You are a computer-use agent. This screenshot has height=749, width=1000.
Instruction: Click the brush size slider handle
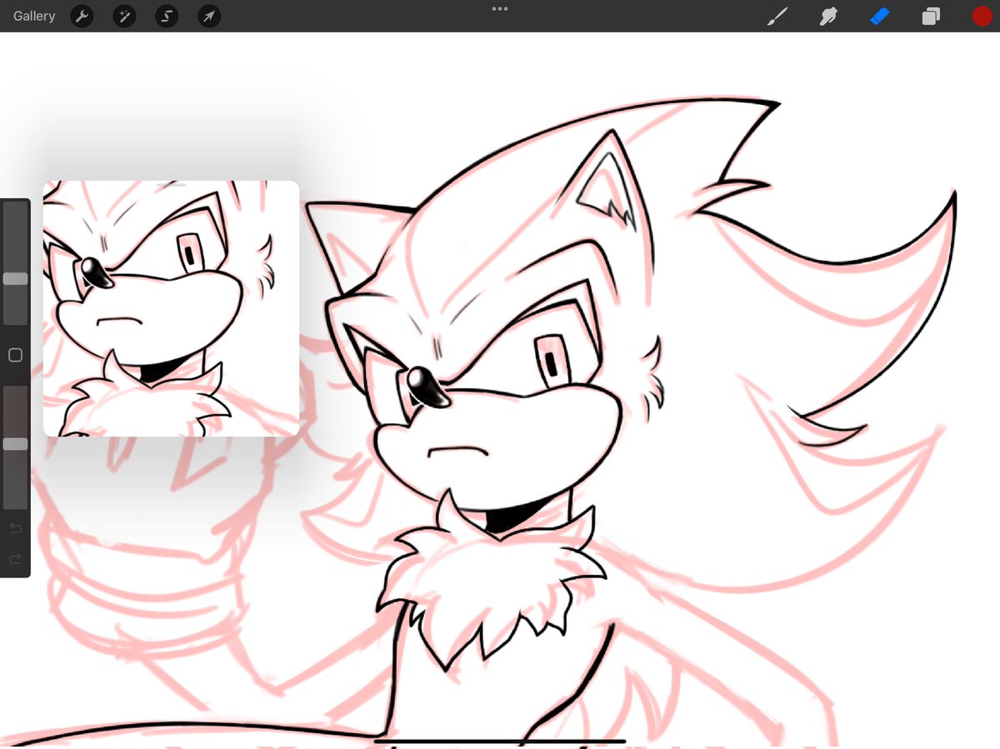point(15,279)
